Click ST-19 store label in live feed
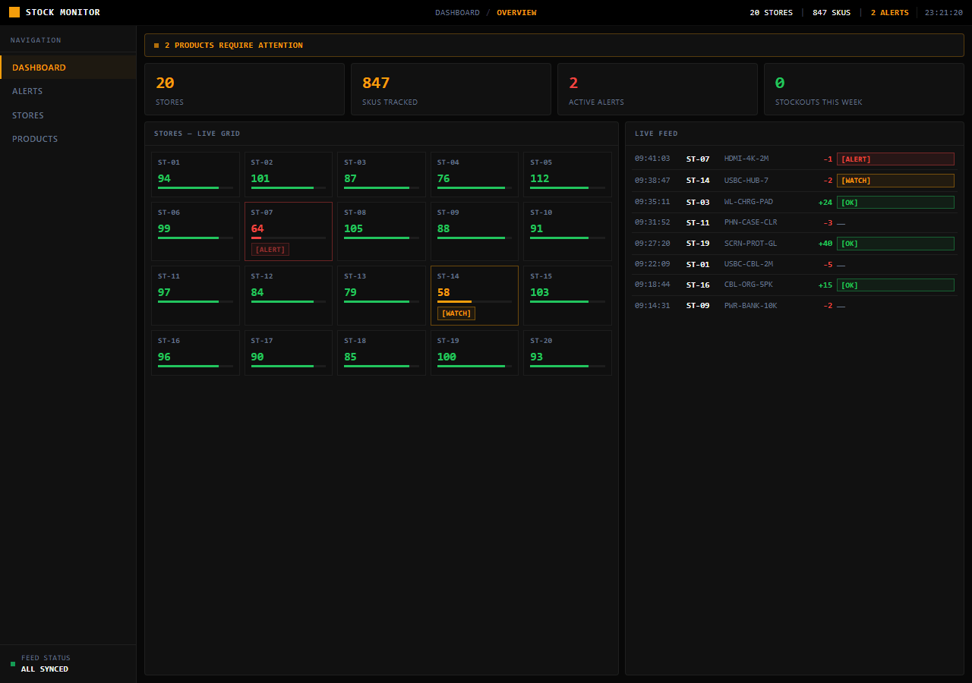This screenshot has height=683, width=972. (x=698, y=244)
